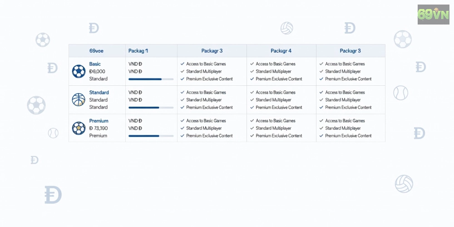Open the Basic plan title link
This screenshot has width=454, height=227.
[95, 64]
